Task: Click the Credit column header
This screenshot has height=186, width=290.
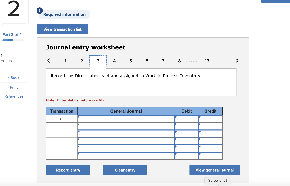Action: [x=210, y=111]
